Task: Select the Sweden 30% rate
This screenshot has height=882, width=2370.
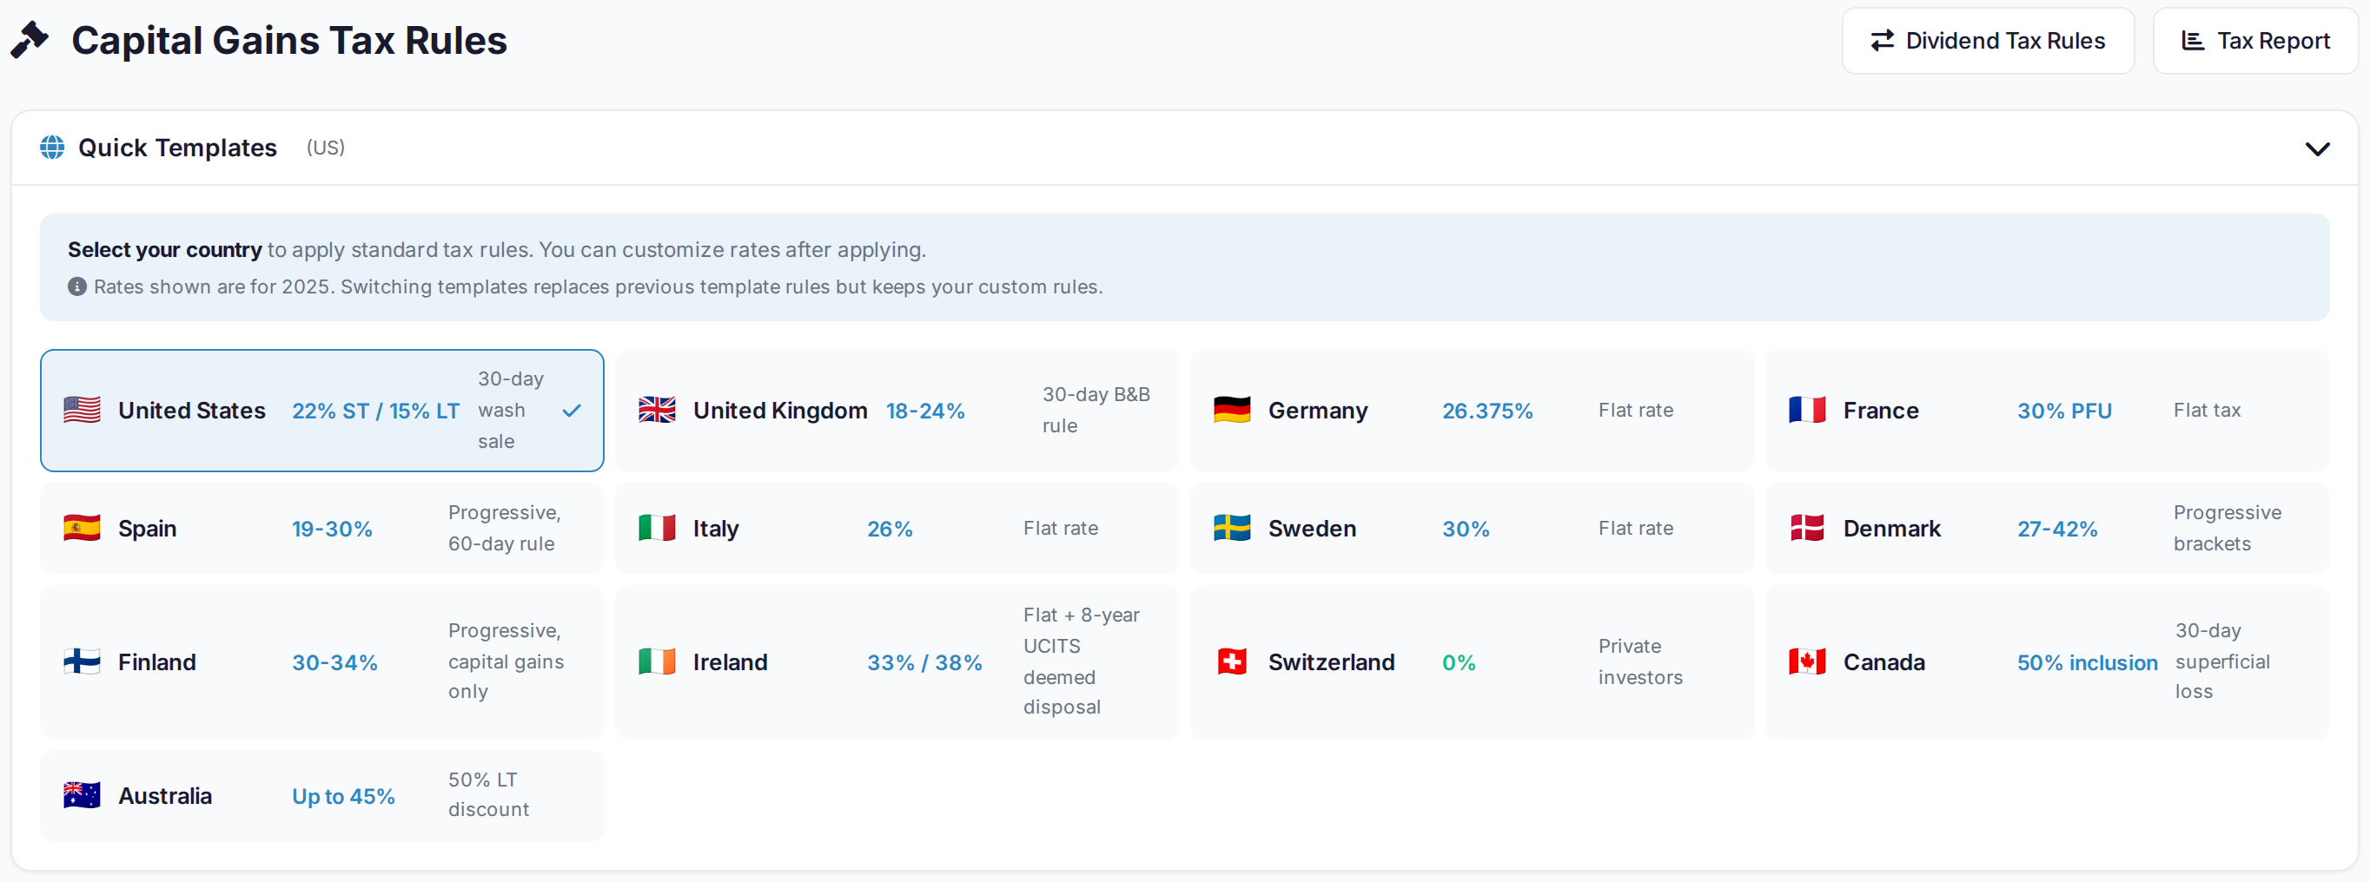Action: [1466, 529]
